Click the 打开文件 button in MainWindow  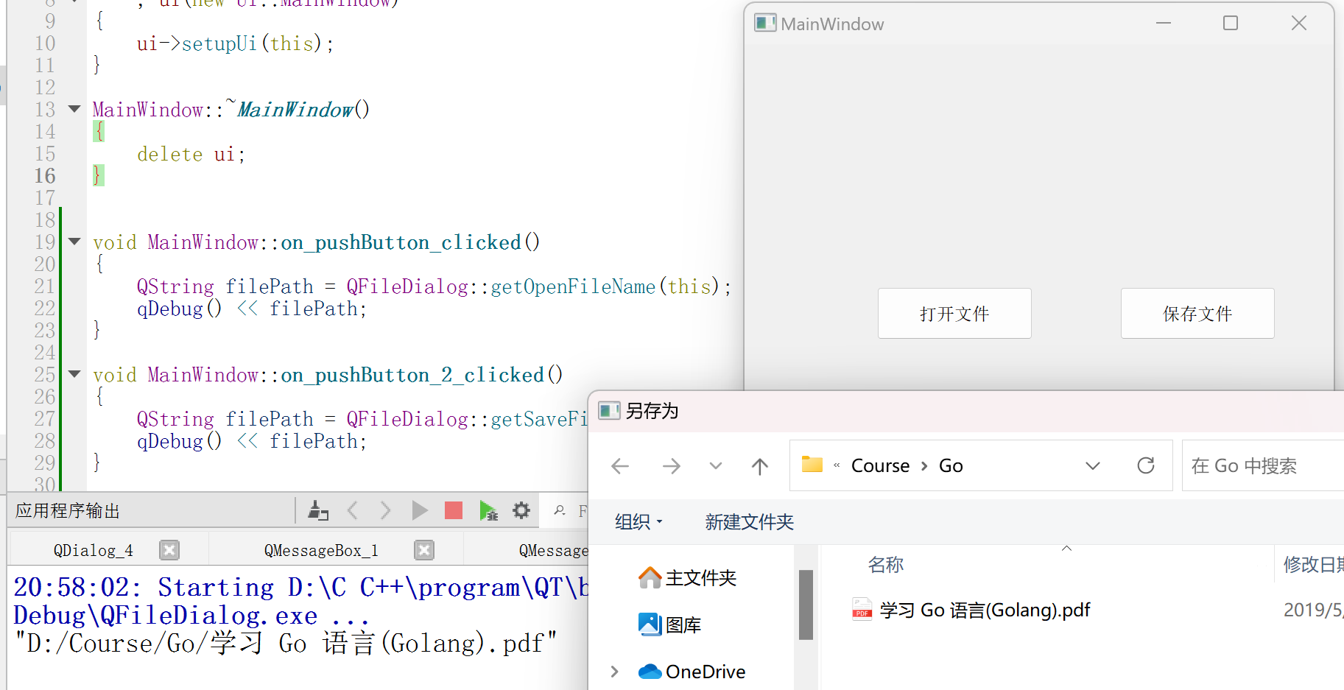(x=954, y=314)
